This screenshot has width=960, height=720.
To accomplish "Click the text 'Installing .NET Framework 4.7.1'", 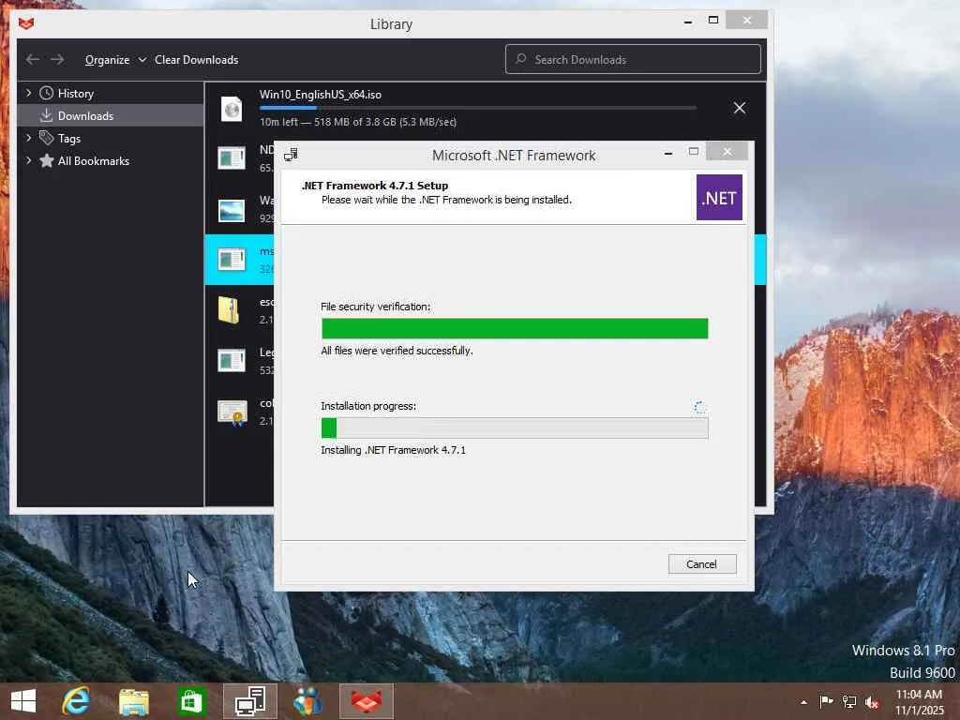I will point(394,450).
